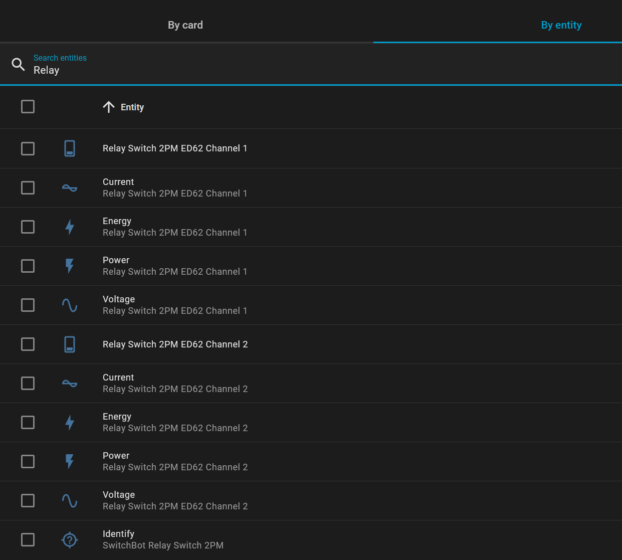This screenshot has height=560, width=622.
Task: Tick the select-all checkbox in the header
Action: coord(28,107)
